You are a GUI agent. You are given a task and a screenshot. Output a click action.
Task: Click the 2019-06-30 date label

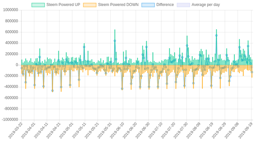143,131
